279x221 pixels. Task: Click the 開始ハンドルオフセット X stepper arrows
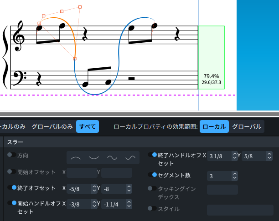(x=93, y=204)
